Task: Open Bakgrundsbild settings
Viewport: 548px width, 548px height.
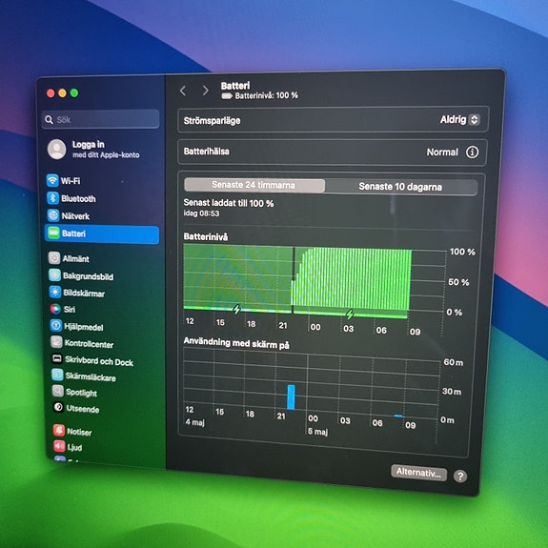Action: (x=81, y=275)
